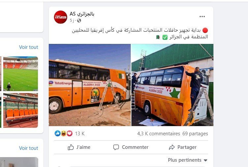Share the post with Partager

click(183, 147)
